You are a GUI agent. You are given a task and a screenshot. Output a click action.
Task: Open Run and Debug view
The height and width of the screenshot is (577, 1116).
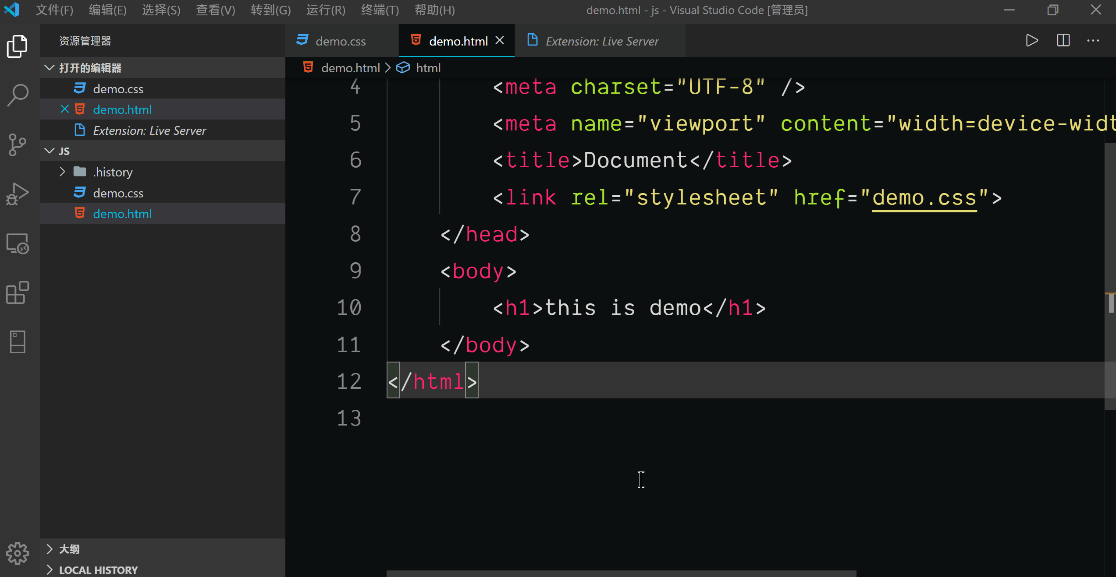pyautogui.click(x=18, y=194)
